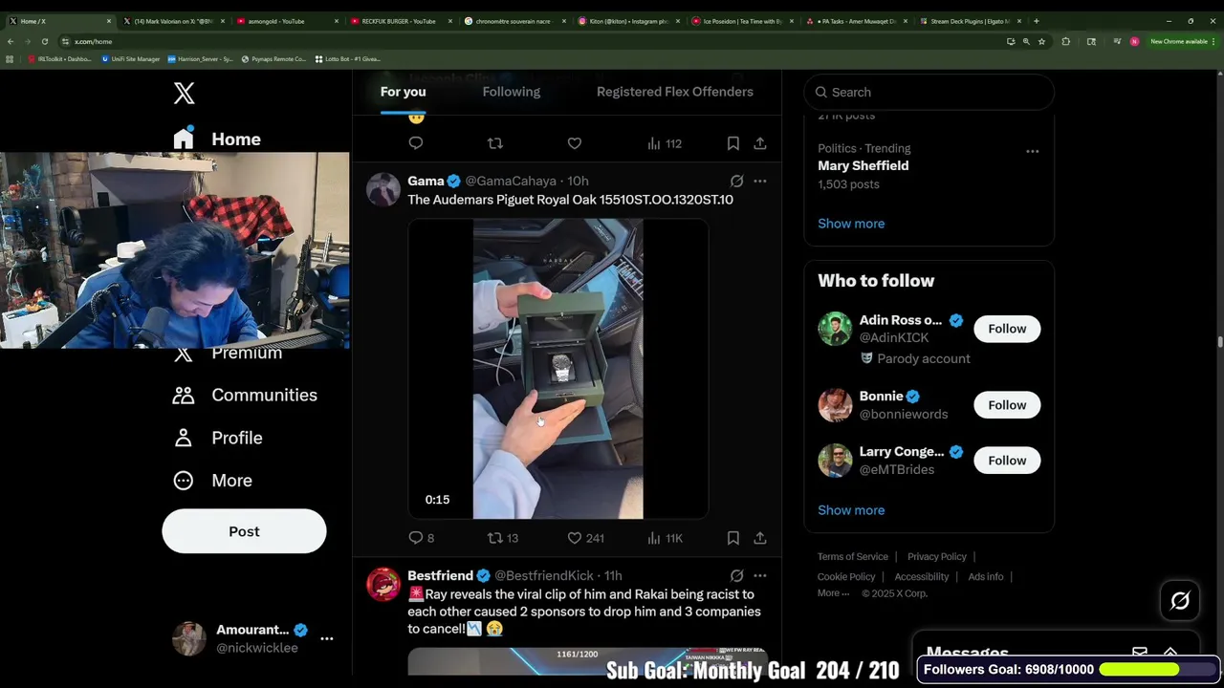Open more options on Gama's post
This screenshot has height=688, width=1224.
760,181
